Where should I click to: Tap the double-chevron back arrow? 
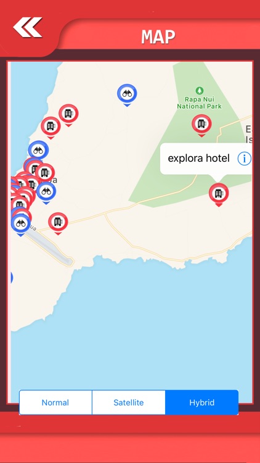[27, 27]
